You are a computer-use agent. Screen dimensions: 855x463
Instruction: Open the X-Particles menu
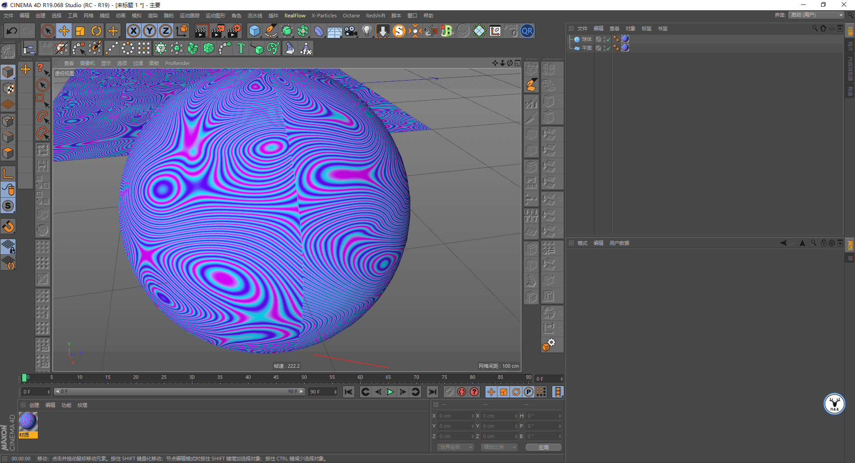[324, 16]
